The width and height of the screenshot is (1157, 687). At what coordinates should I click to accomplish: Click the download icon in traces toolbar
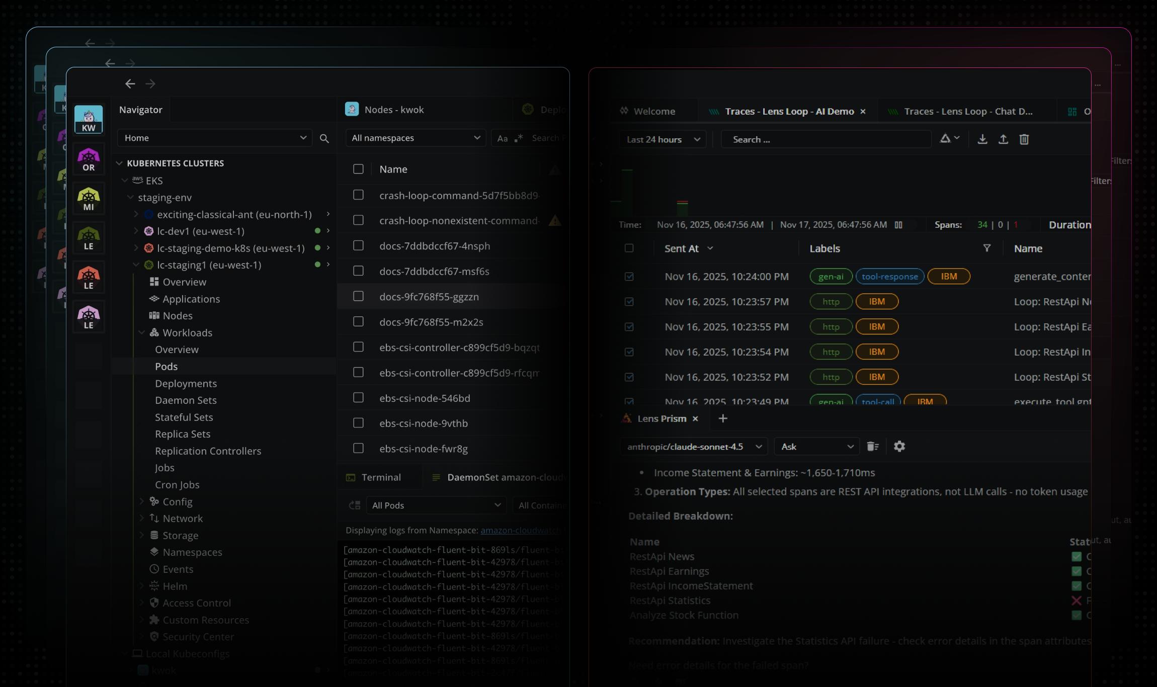pyautogui.click(x=982, y=139)
